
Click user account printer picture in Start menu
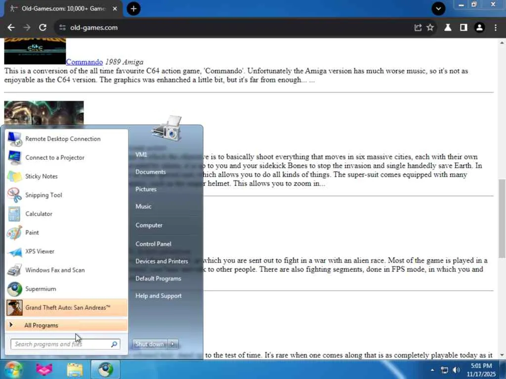click(166, 128)
